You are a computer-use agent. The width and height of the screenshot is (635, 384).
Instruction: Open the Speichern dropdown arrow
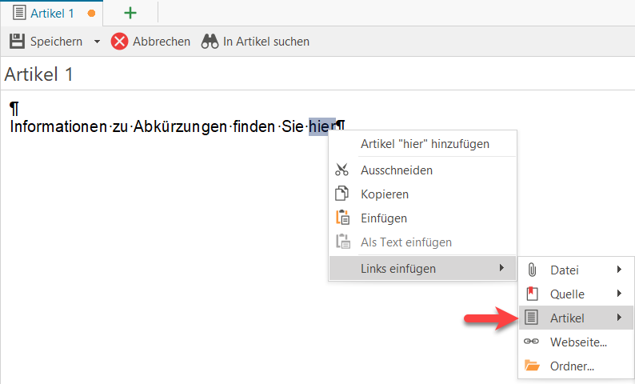coord(97,42)
